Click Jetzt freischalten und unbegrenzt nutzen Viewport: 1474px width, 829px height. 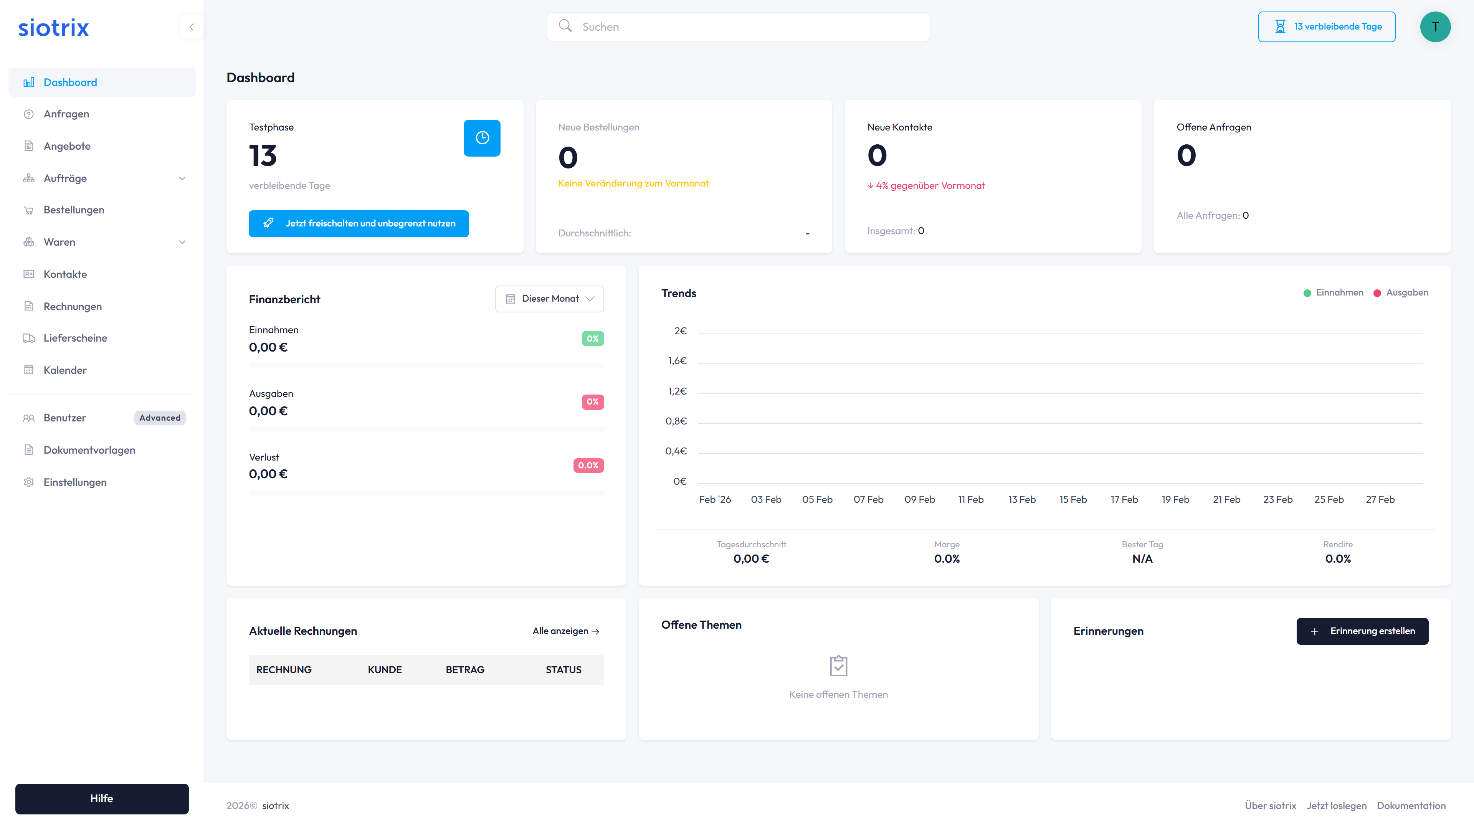click(x=359, y=224)
